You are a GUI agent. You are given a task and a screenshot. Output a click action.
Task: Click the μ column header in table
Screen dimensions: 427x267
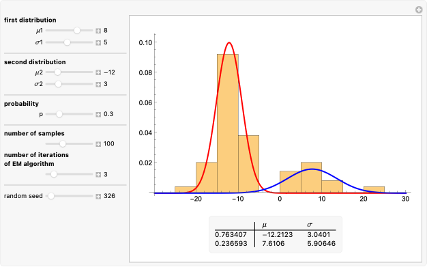[x=264, y=225]
